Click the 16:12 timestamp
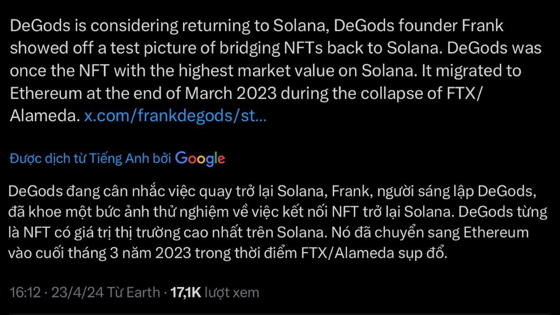The image size is (560, 315). (25, 293)
